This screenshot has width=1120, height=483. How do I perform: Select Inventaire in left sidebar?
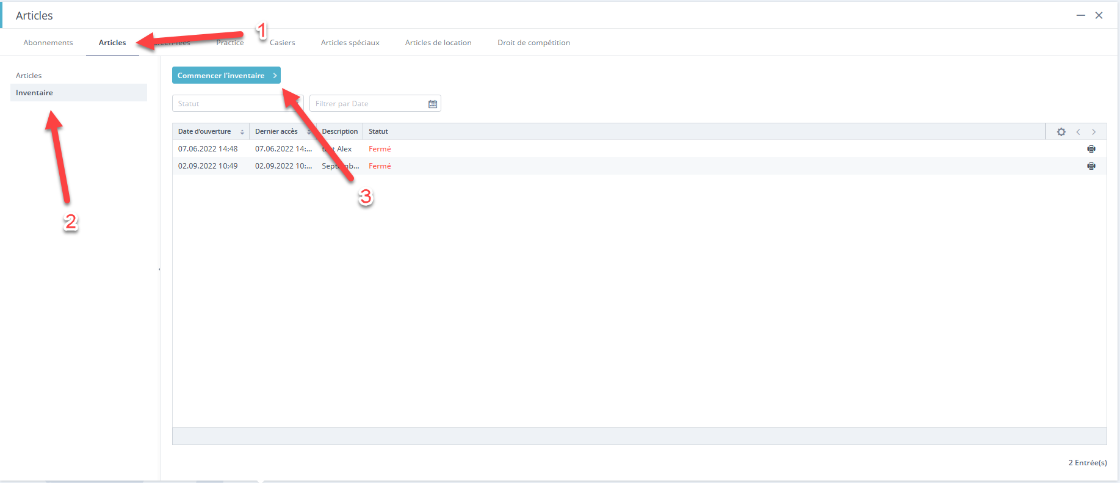pyautogui.click(x=79, y=93)
